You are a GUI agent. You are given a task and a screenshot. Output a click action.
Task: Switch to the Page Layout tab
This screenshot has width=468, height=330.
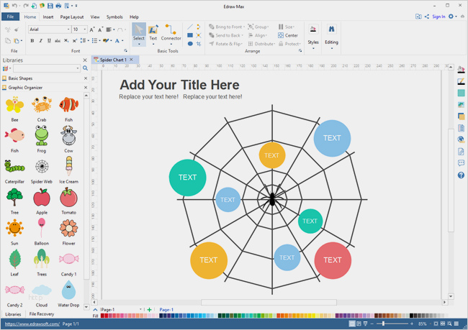[72, 17]
